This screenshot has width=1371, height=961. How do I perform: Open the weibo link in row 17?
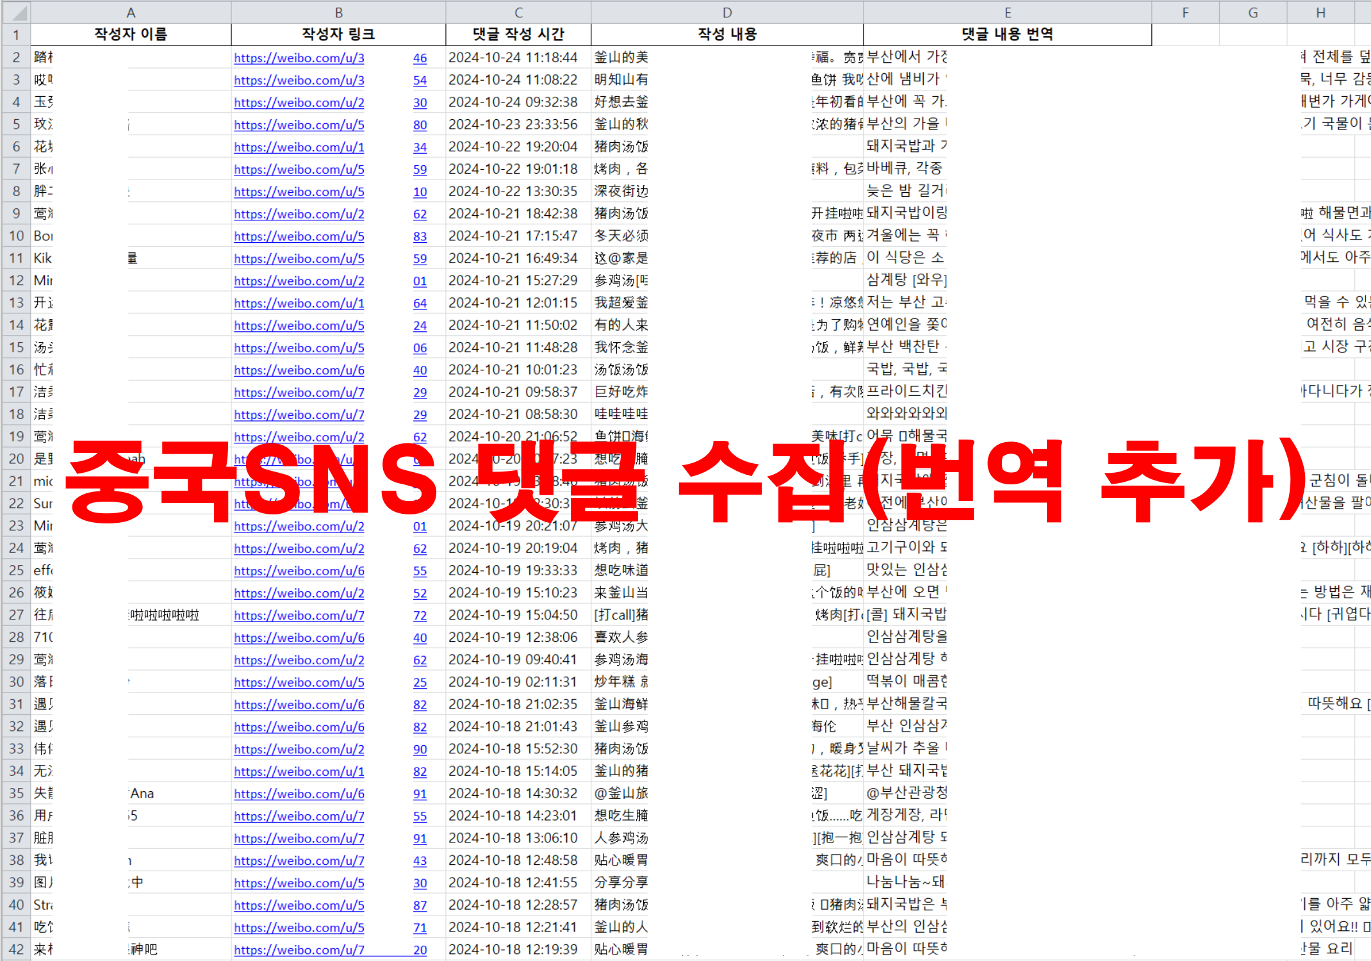pyautogui.click(x=299, y=392)
